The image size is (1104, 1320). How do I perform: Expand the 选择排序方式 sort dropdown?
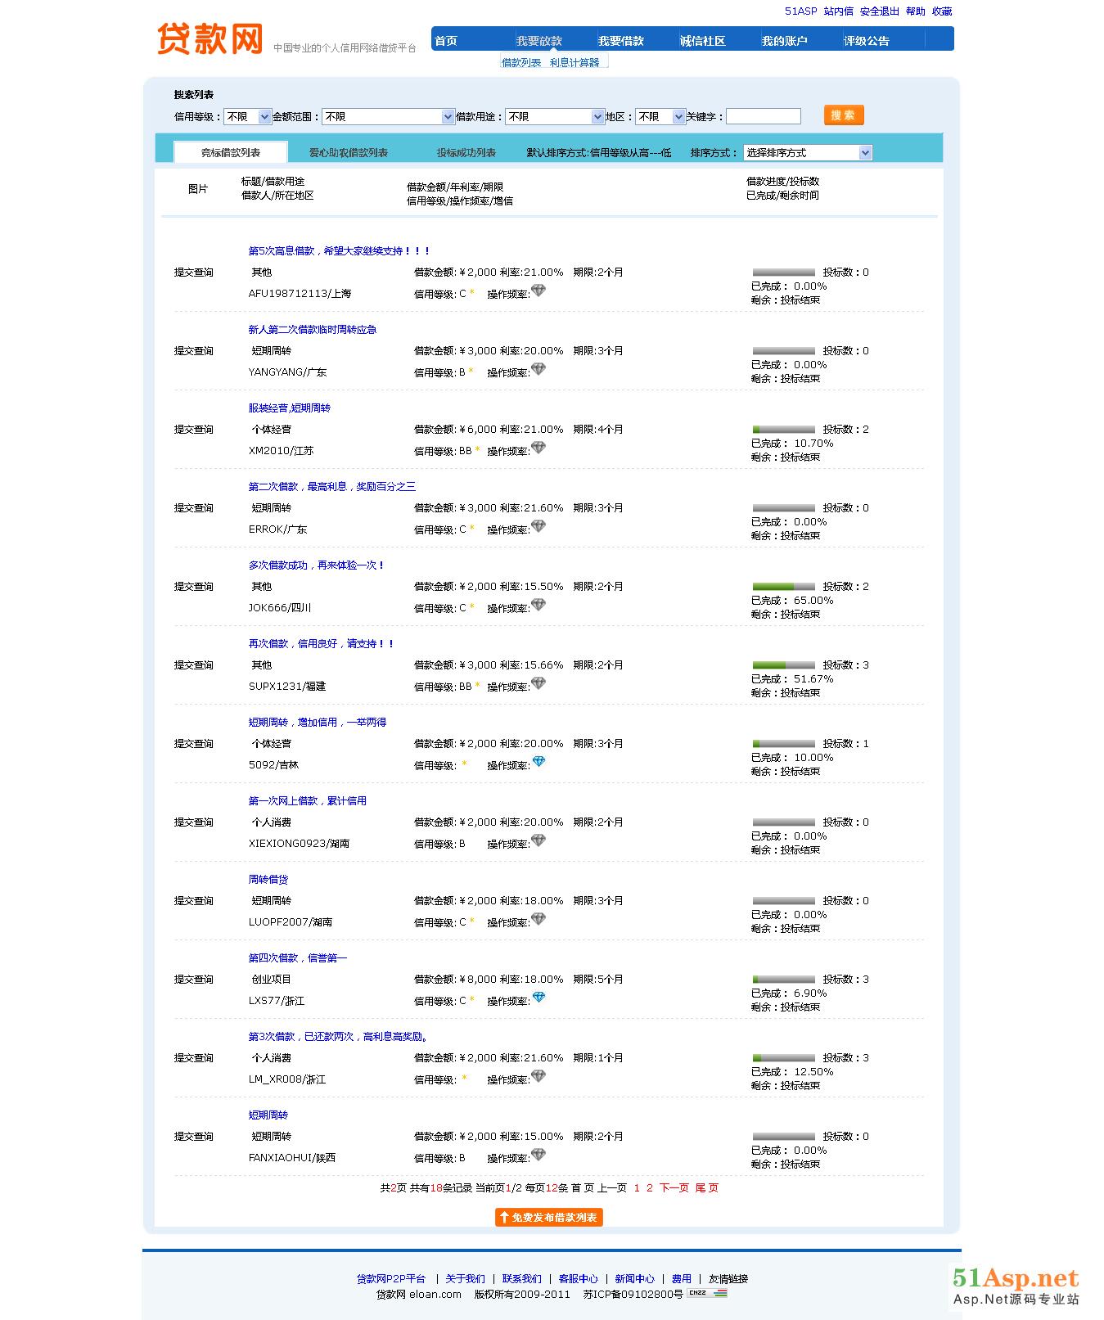click(x=808, y=153)
